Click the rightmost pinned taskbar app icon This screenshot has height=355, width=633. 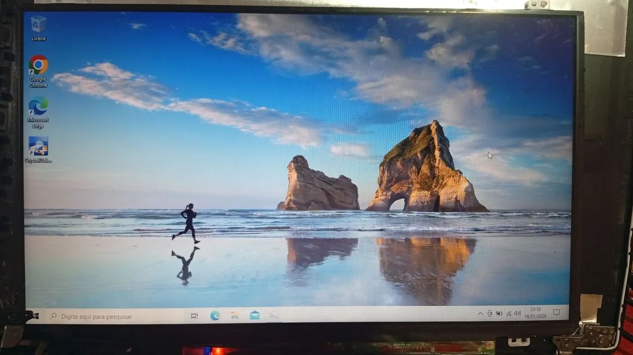(274, 315)
